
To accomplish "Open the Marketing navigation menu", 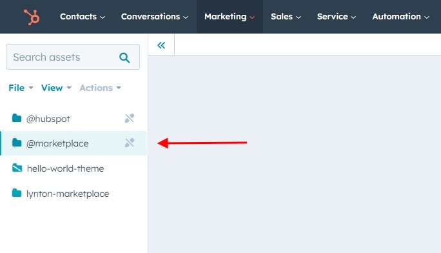I will coord(230,17).
